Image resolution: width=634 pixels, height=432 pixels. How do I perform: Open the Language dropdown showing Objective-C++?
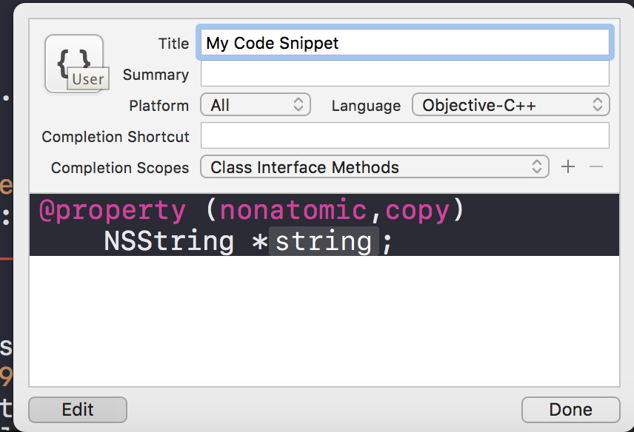510,105
